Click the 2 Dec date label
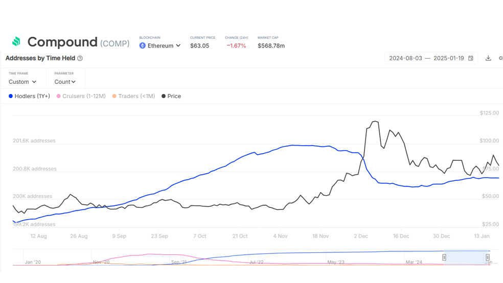The image size is (503, 283). [x=361, y=236]
